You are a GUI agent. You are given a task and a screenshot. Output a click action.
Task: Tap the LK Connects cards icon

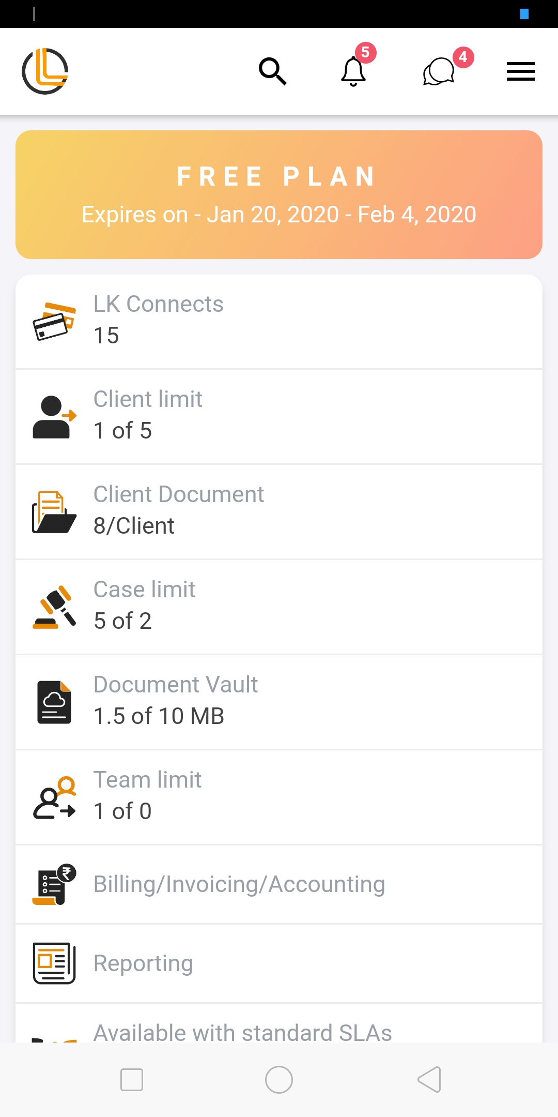point(54,321)
